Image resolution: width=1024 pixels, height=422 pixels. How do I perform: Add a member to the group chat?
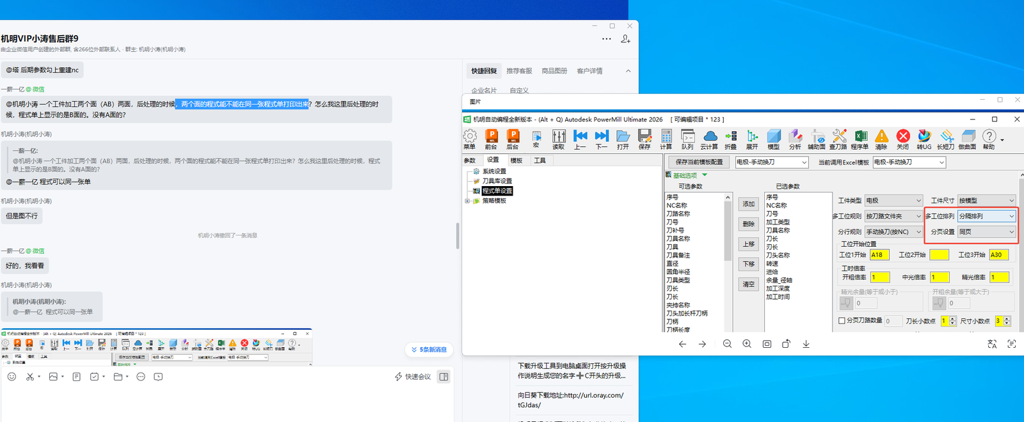click(x=625, y=39)
